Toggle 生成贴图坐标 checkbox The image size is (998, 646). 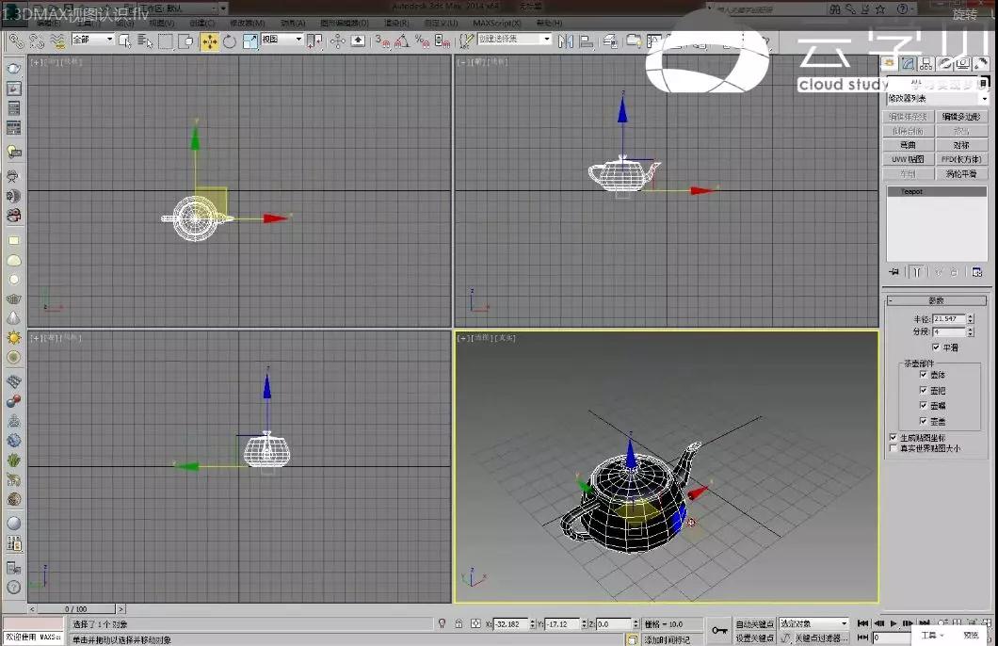(893, 438)
